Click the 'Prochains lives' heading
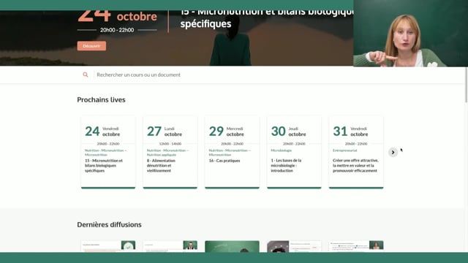This screenshot has height=263, width=468. (101, 100)
